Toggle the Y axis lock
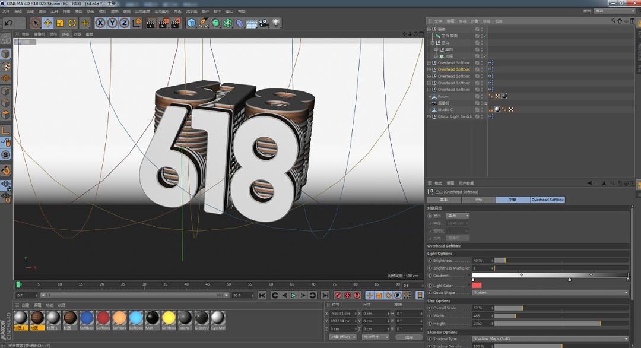Screen dimensions: 641x348 click(112, 23)
